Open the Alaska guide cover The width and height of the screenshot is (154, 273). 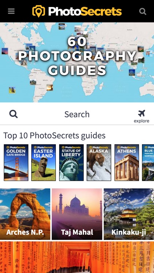(99, 162)
